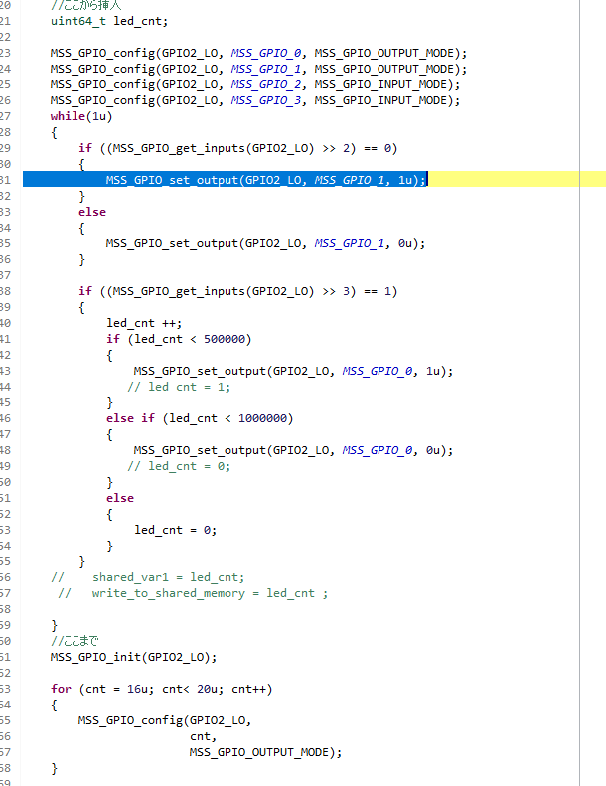Click the yellow highlight right of selected line
Image resolution: width=606 pixels, height=786 pixels.
click(517, 180)
